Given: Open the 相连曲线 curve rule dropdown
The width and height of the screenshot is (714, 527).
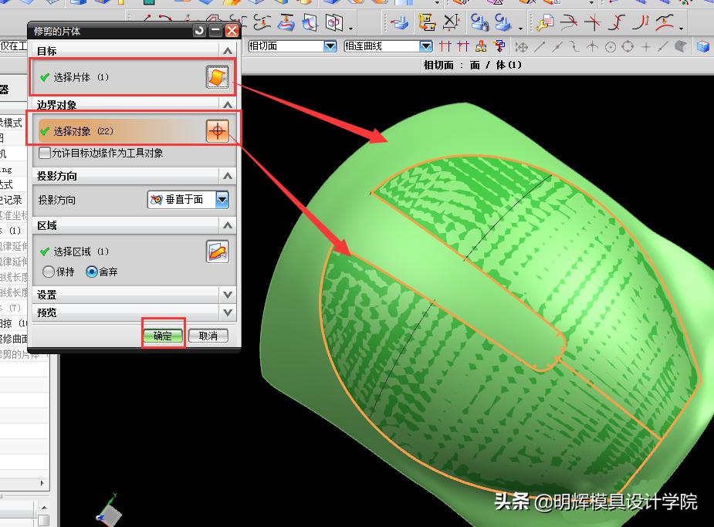Looking at the screenshot, I should 426,46.
